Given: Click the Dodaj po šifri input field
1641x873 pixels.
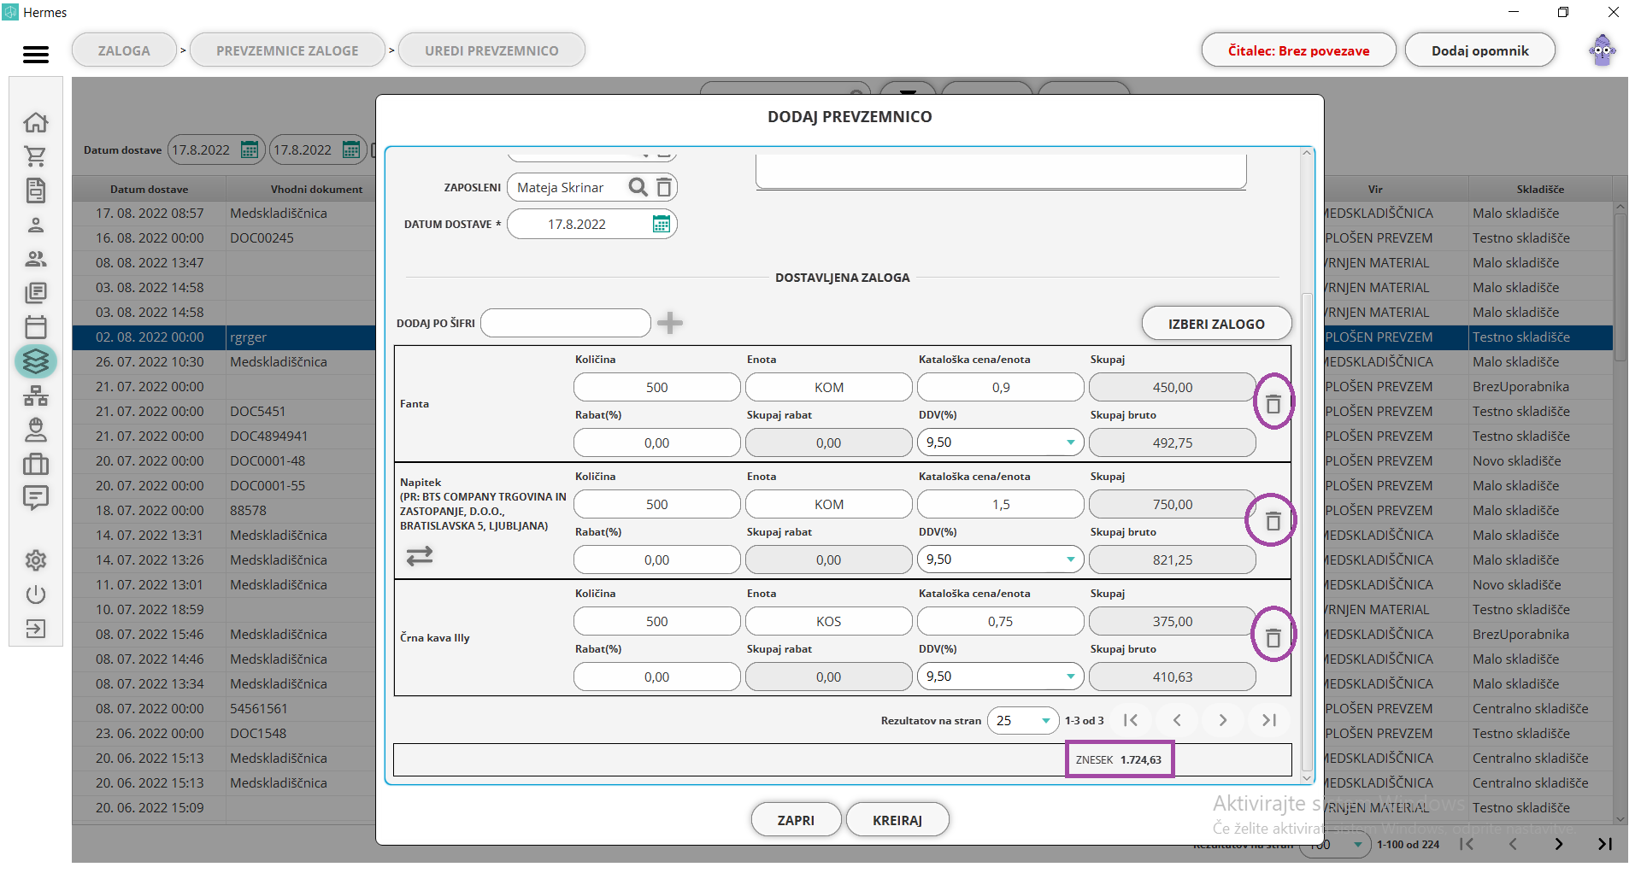Looking at the screenshot, I should pos(566,323).
